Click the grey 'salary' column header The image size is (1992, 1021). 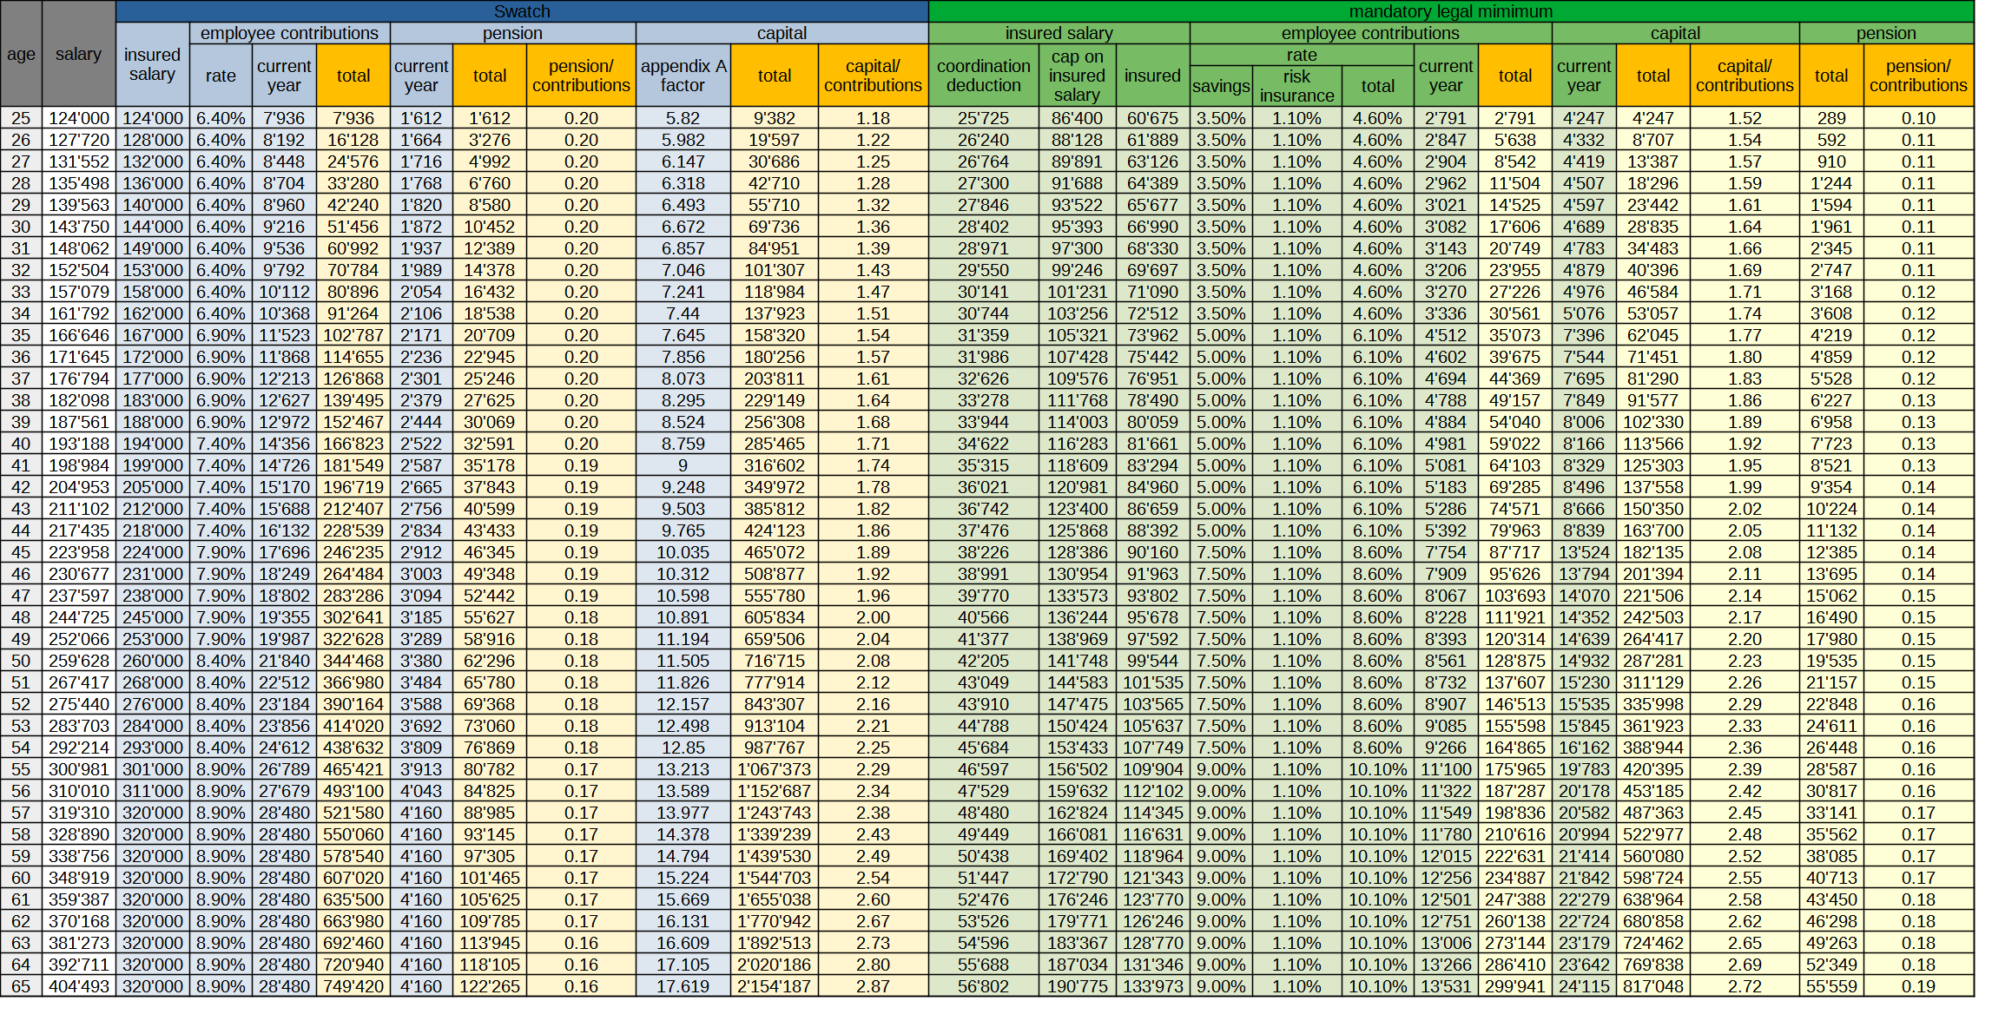(79, 54)
